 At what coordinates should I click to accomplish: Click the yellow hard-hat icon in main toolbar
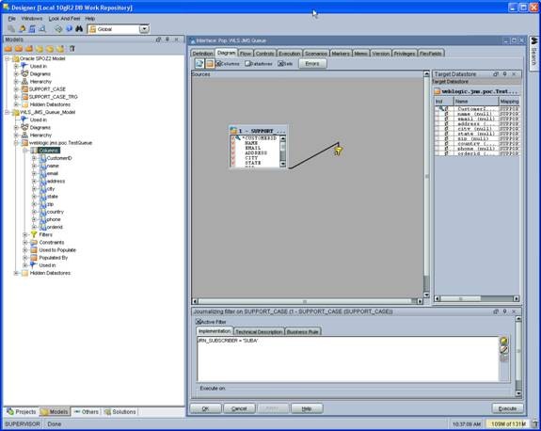pyautogui.click(x=22, y=29)
